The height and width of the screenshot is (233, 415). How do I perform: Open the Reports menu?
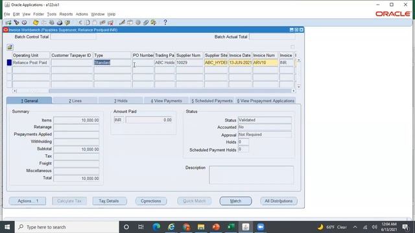(x=66, y=14)
